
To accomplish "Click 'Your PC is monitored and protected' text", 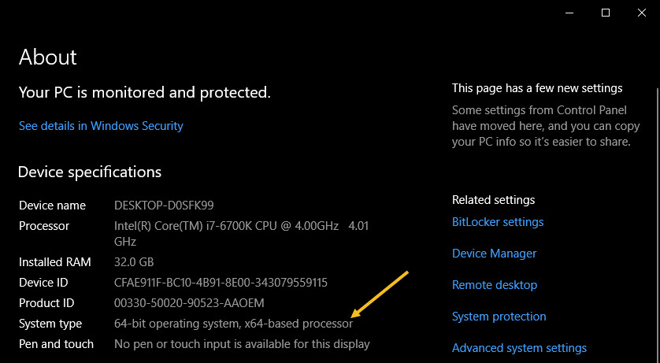I will (144, 93).
